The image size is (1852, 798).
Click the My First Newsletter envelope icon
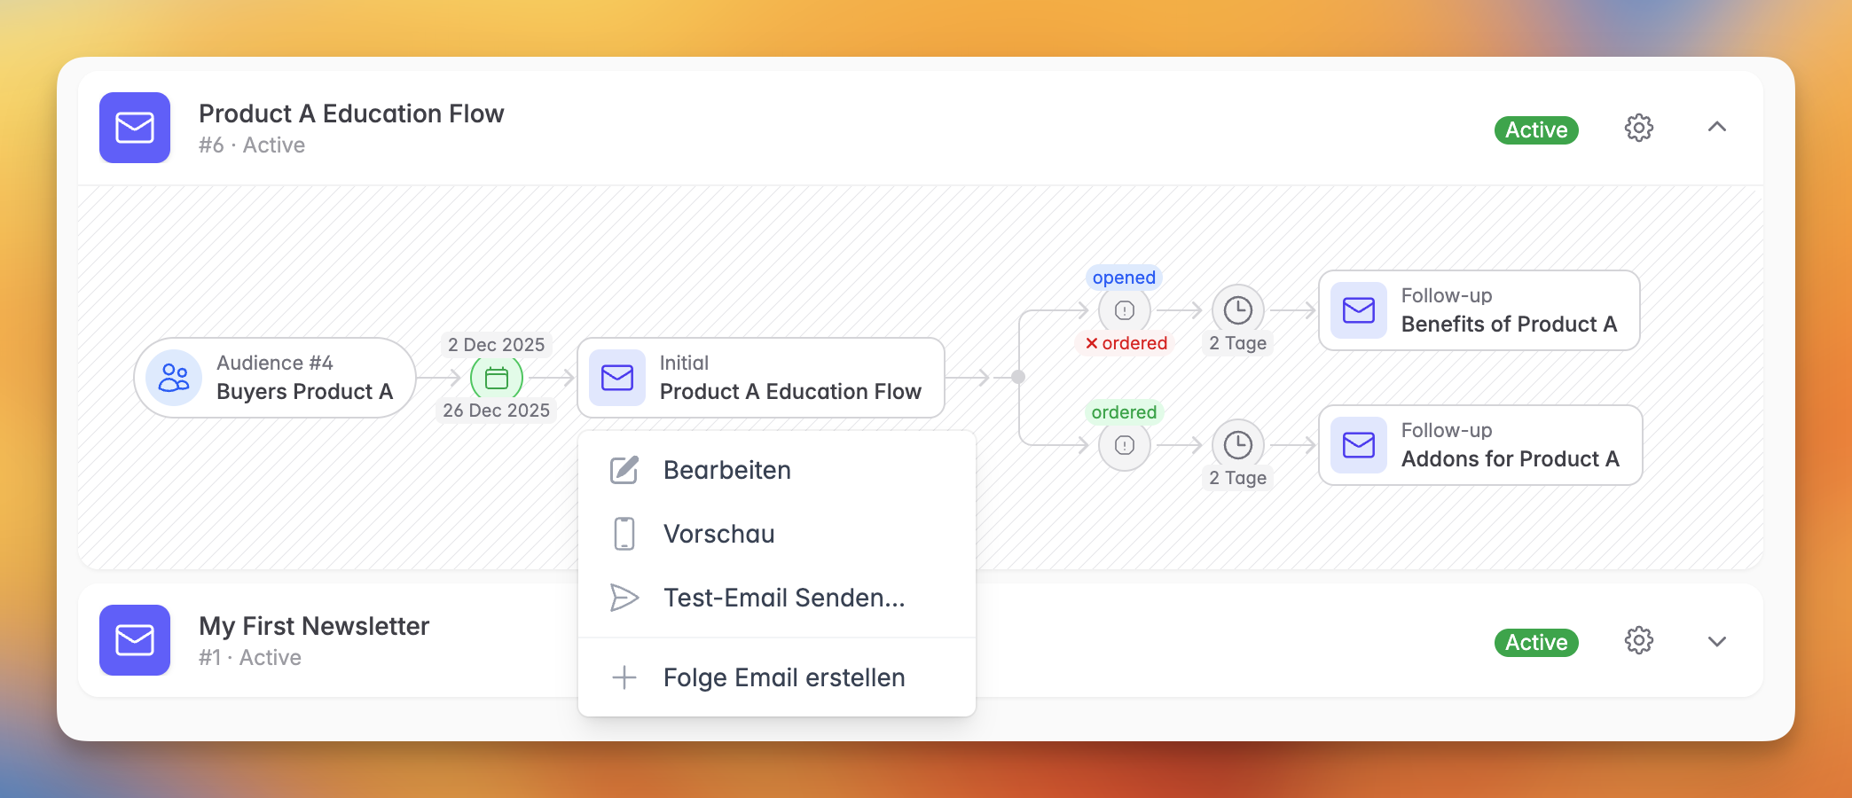click(134, 640)
